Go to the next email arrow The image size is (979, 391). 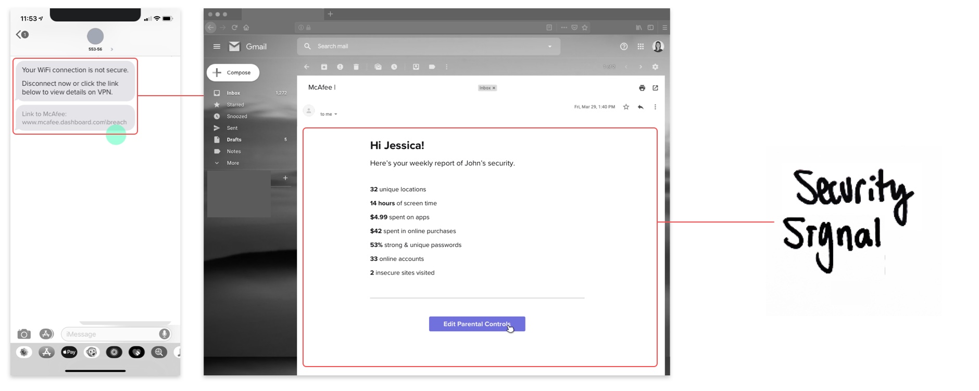(641, 67)
